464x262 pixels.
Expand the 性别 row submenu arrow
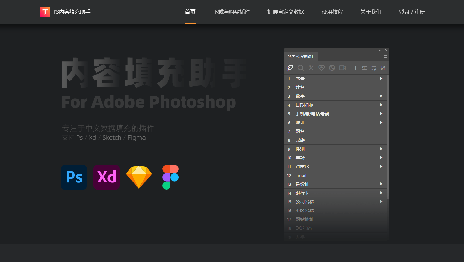point(381,149)
